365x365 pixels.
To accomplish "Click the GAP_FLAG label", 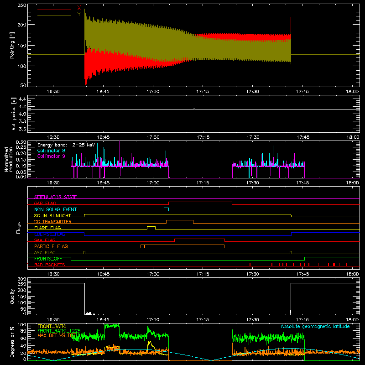I will pos(45,203).
